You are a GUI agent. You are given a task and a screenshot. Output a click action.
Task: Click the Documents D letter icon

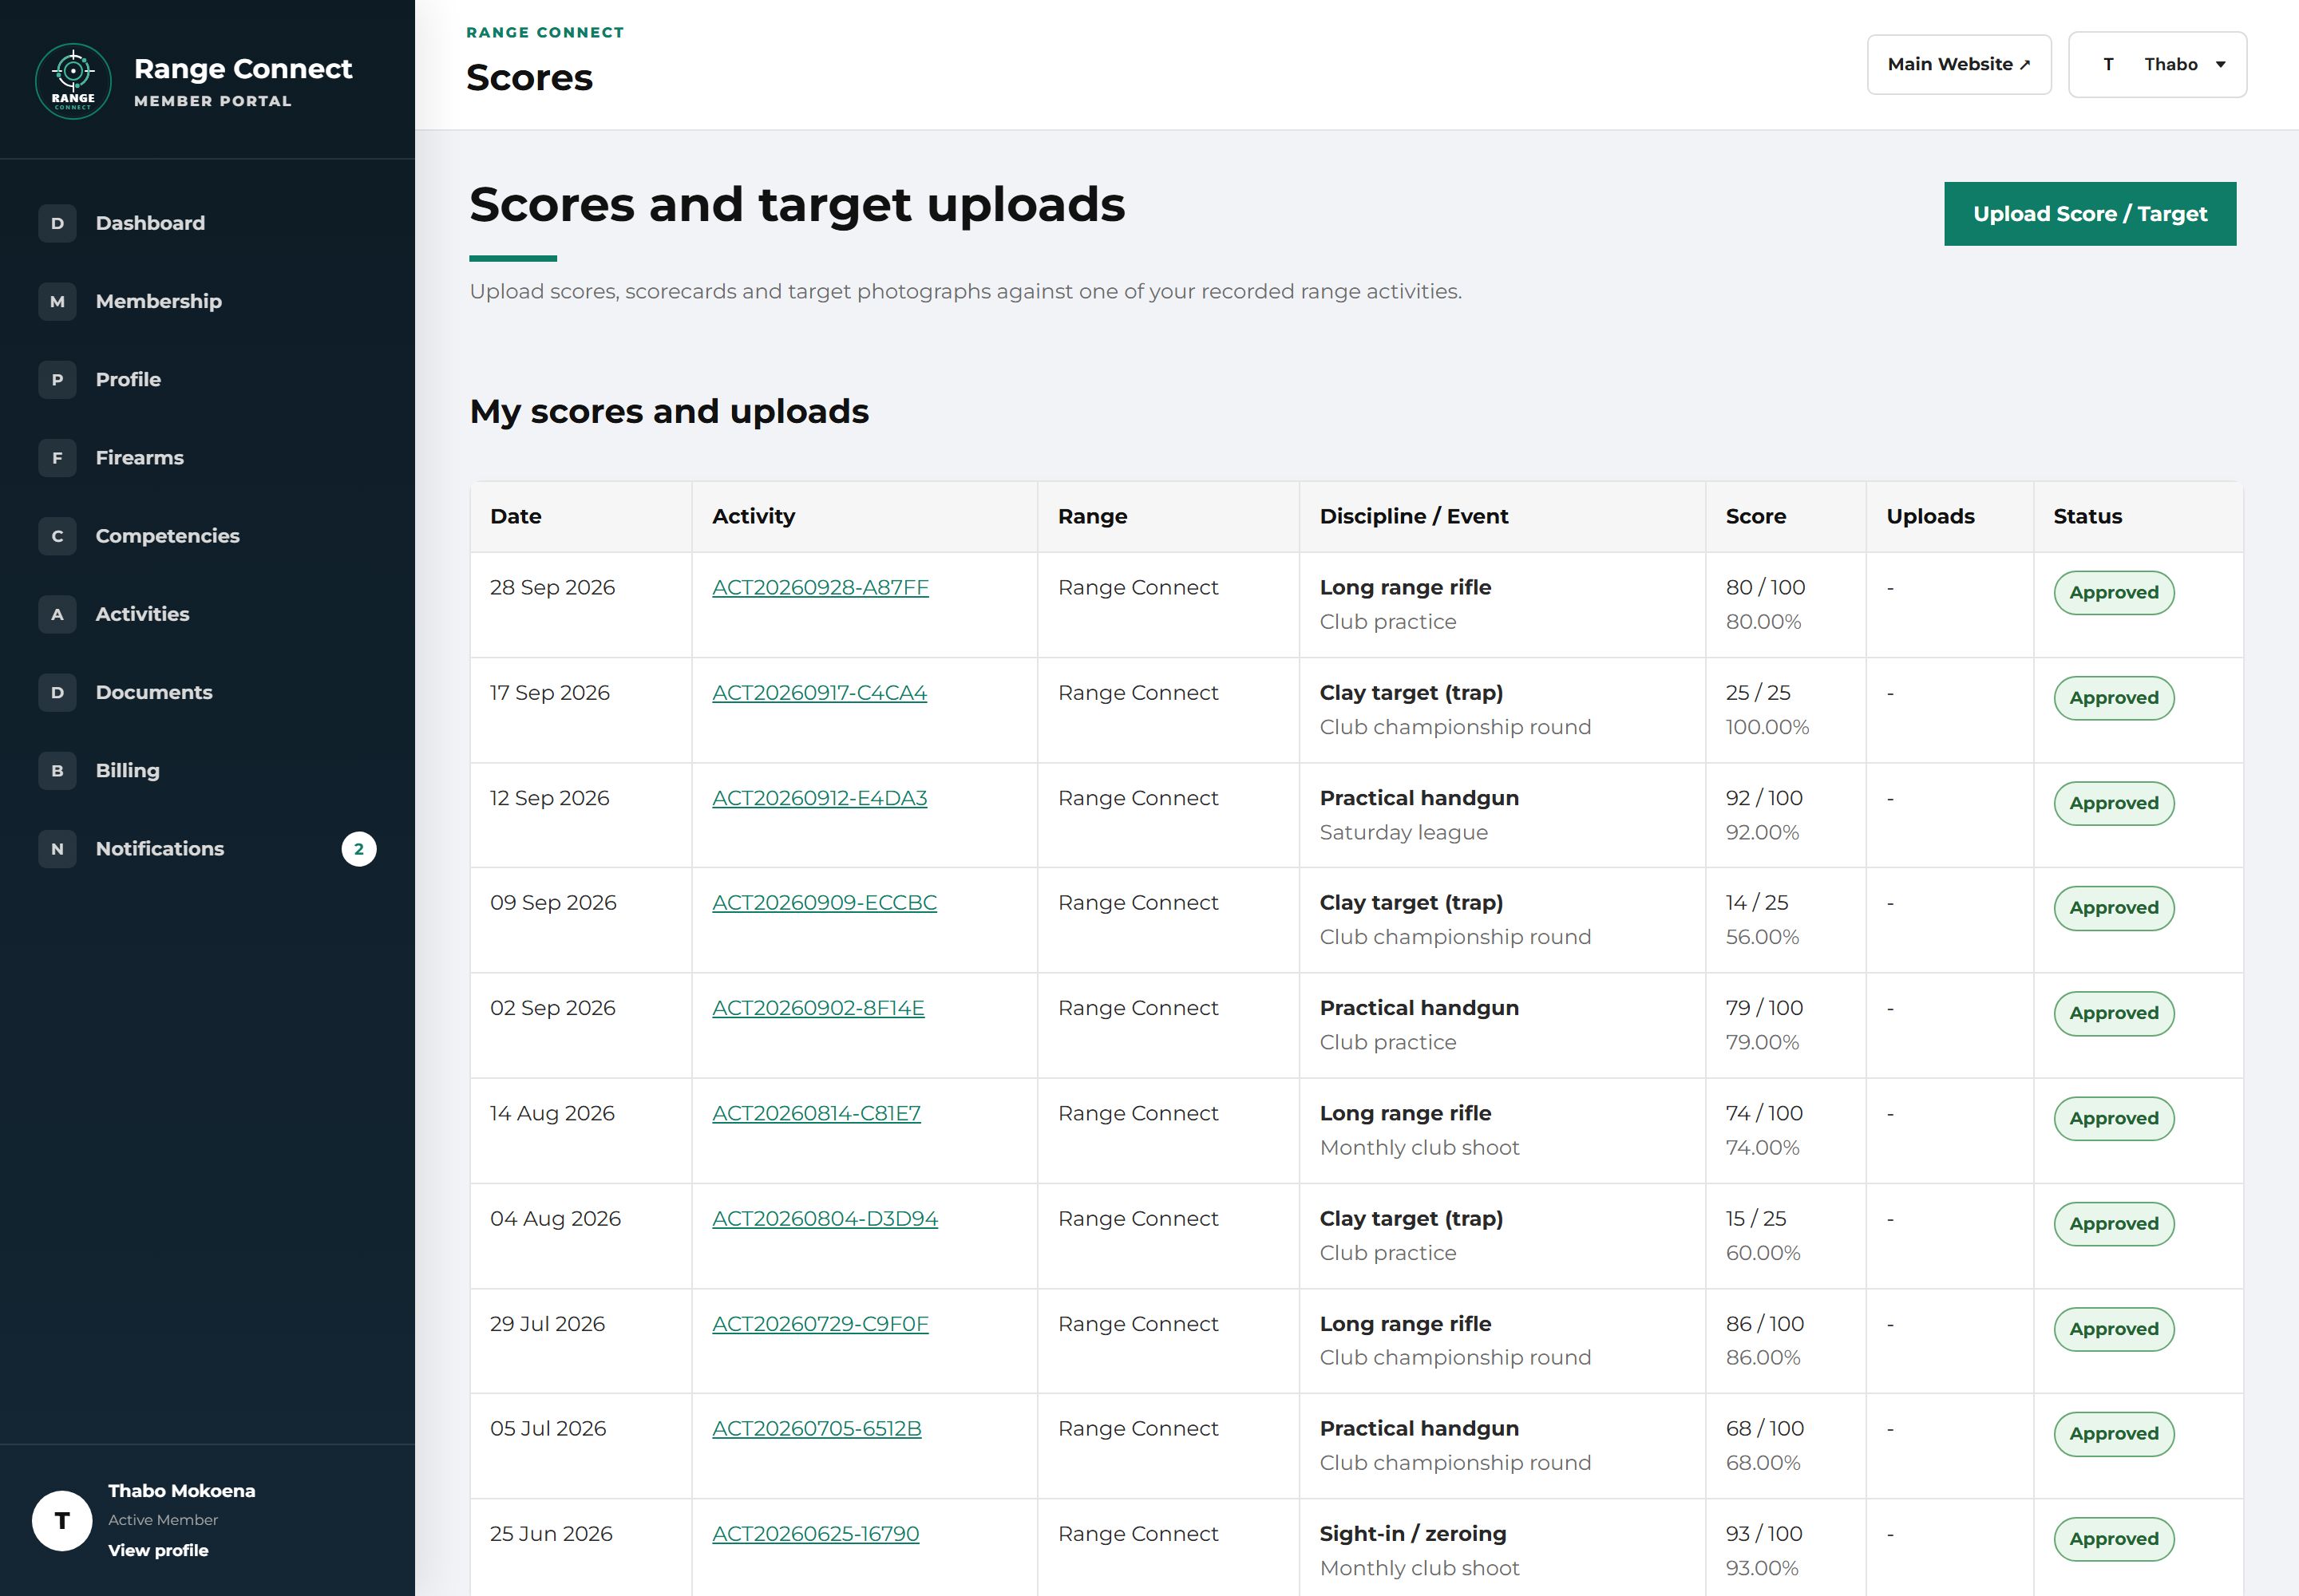click(57, 692)
